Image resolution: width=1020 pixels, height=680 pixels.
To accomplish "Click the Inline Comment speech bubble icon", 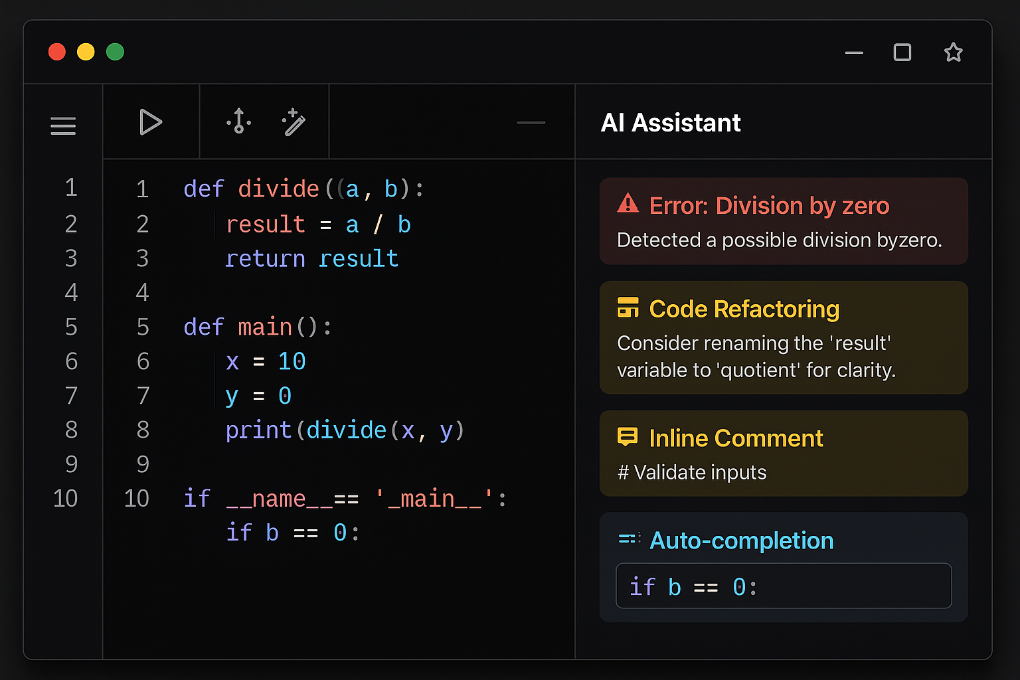I will pos(628,437).
